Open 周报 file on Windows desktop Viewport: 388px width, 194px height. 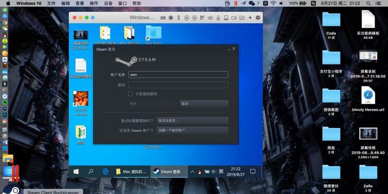[x=81, y=135]
